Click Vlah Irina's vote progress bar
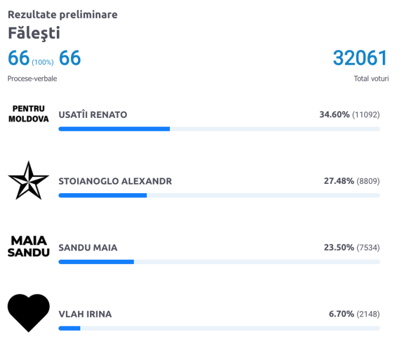404x358 pixels. tap(219, 328)
